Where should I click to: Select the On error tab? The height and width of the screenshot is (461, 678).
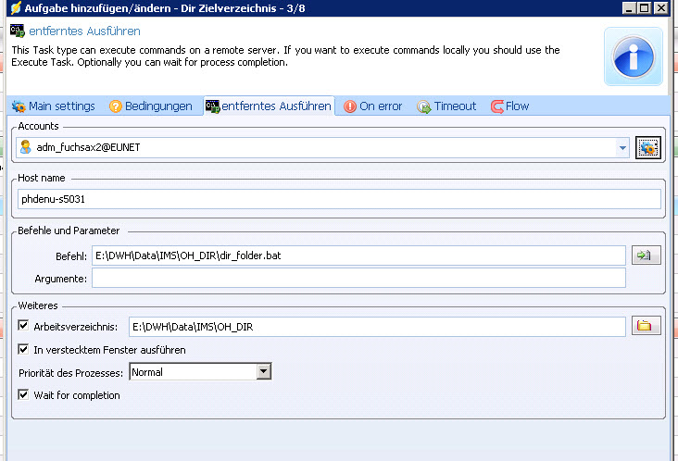pyautogui.click(x=372, y=106)
